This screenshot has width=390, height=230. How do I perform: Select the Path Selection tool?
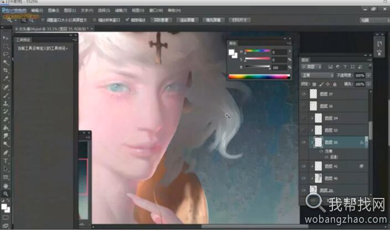pos(6,169)
